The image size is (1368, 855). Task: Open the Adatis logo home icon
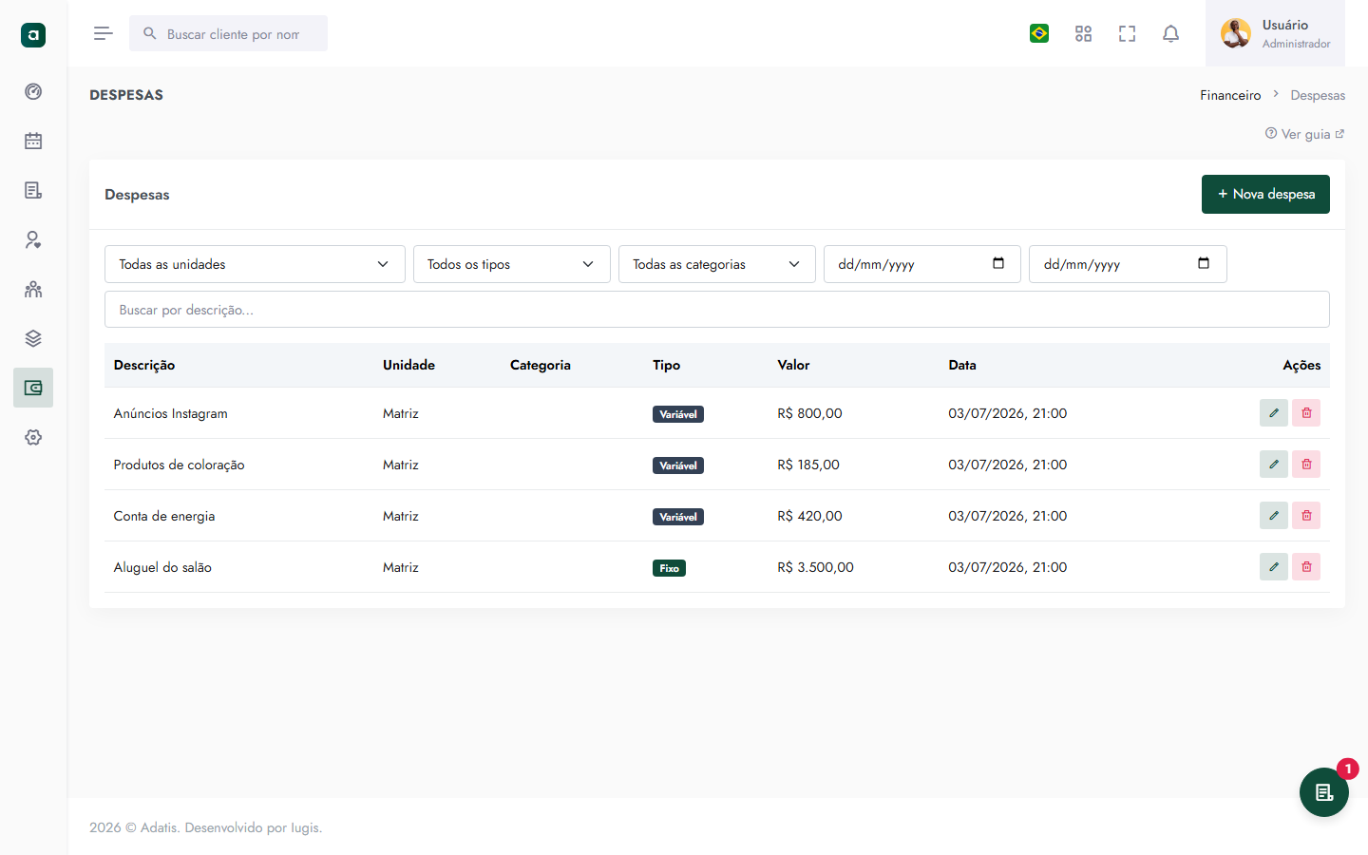click(33, 35)
